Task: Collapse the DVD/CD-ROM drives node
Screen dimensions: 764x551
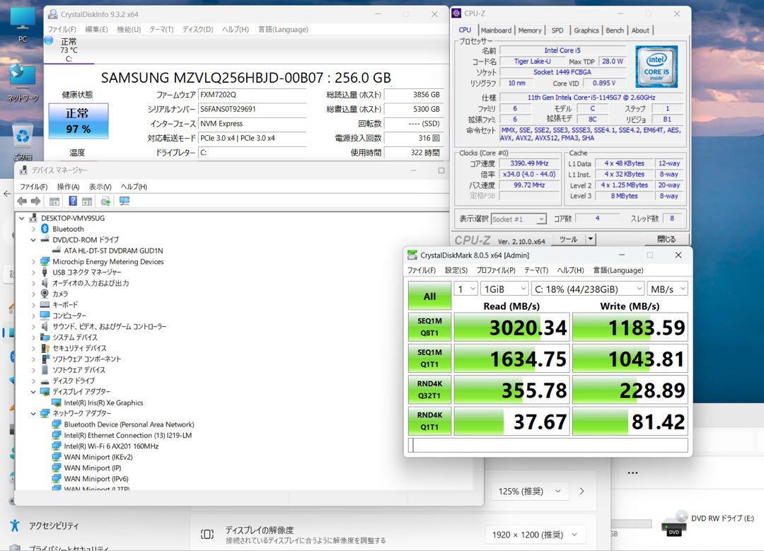Action: pos(33,240)
